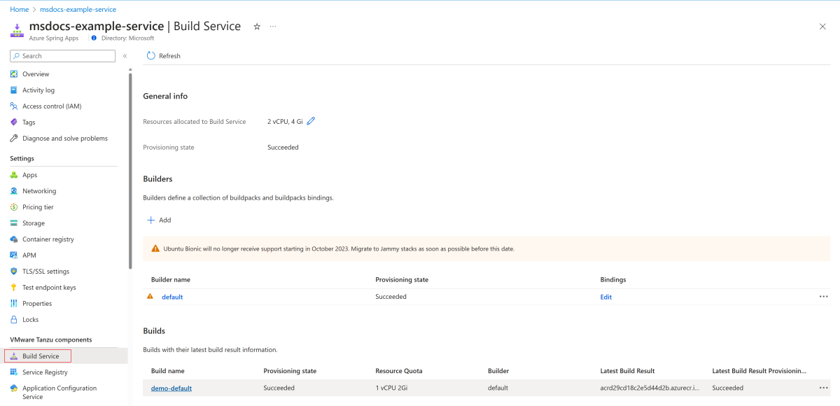The image size is (840, 406).
Task: Click the Pricing tier icon
Action: (14, 207)
